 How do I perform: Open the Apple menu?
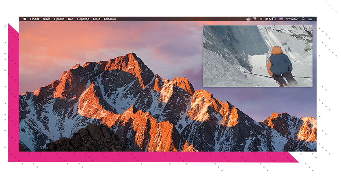pyautogui.click(x=25, y=19)
